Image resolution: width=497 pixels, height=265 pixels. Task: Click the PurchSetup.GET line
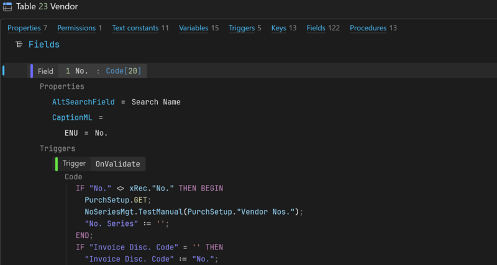pos(118,200)
